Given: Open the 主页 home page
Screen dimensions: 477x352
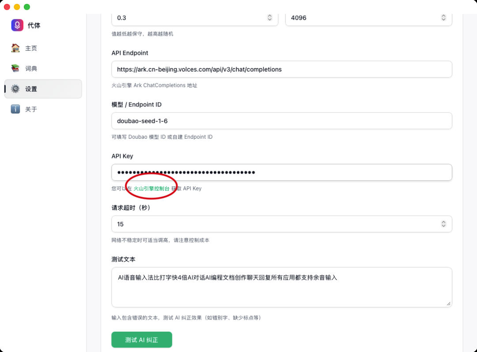Looking at the screenshot, I should click(31, 48).
